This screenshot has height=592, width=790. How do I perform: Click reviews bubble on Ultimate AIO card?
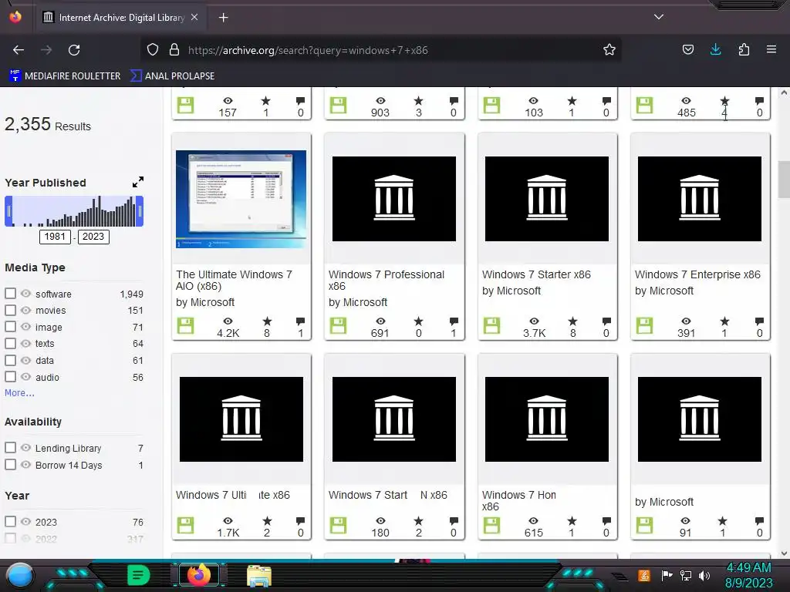point(301,321)
